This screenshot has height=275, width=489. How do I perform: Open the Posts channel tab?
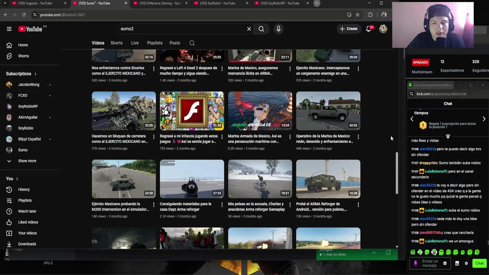click(x=175, y=43)
